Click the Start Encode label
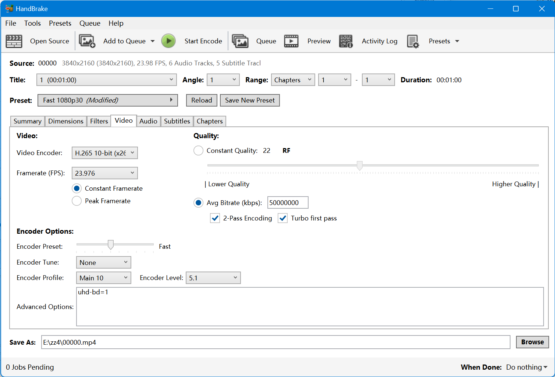 pyautogui.click(x=203, y=41)
